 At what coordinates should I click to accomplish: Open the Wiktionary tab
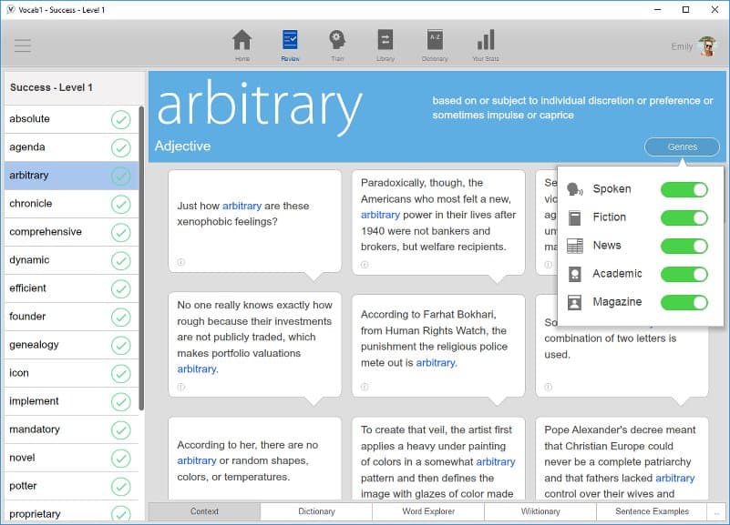[x=540, y=511]
